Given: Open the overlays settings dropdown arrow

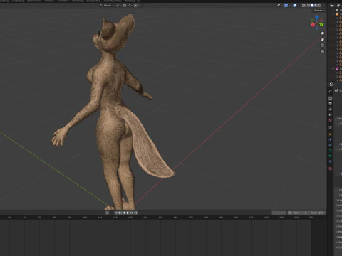Looking at the screenshot, I should coord(299,6).
